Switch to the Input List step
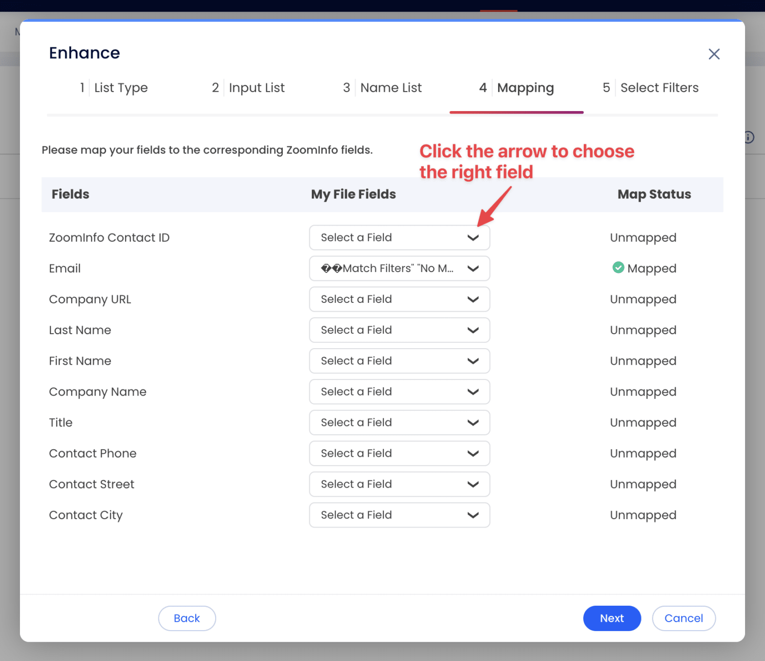The height and width of the screenshot is (661, 765). pyautogui.click(x=256, y=88)
